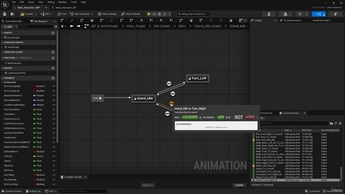Viewport: 345px width, 194px height.
Task: Add a new graph with Graphs plus icon
Action: point(53,33)
